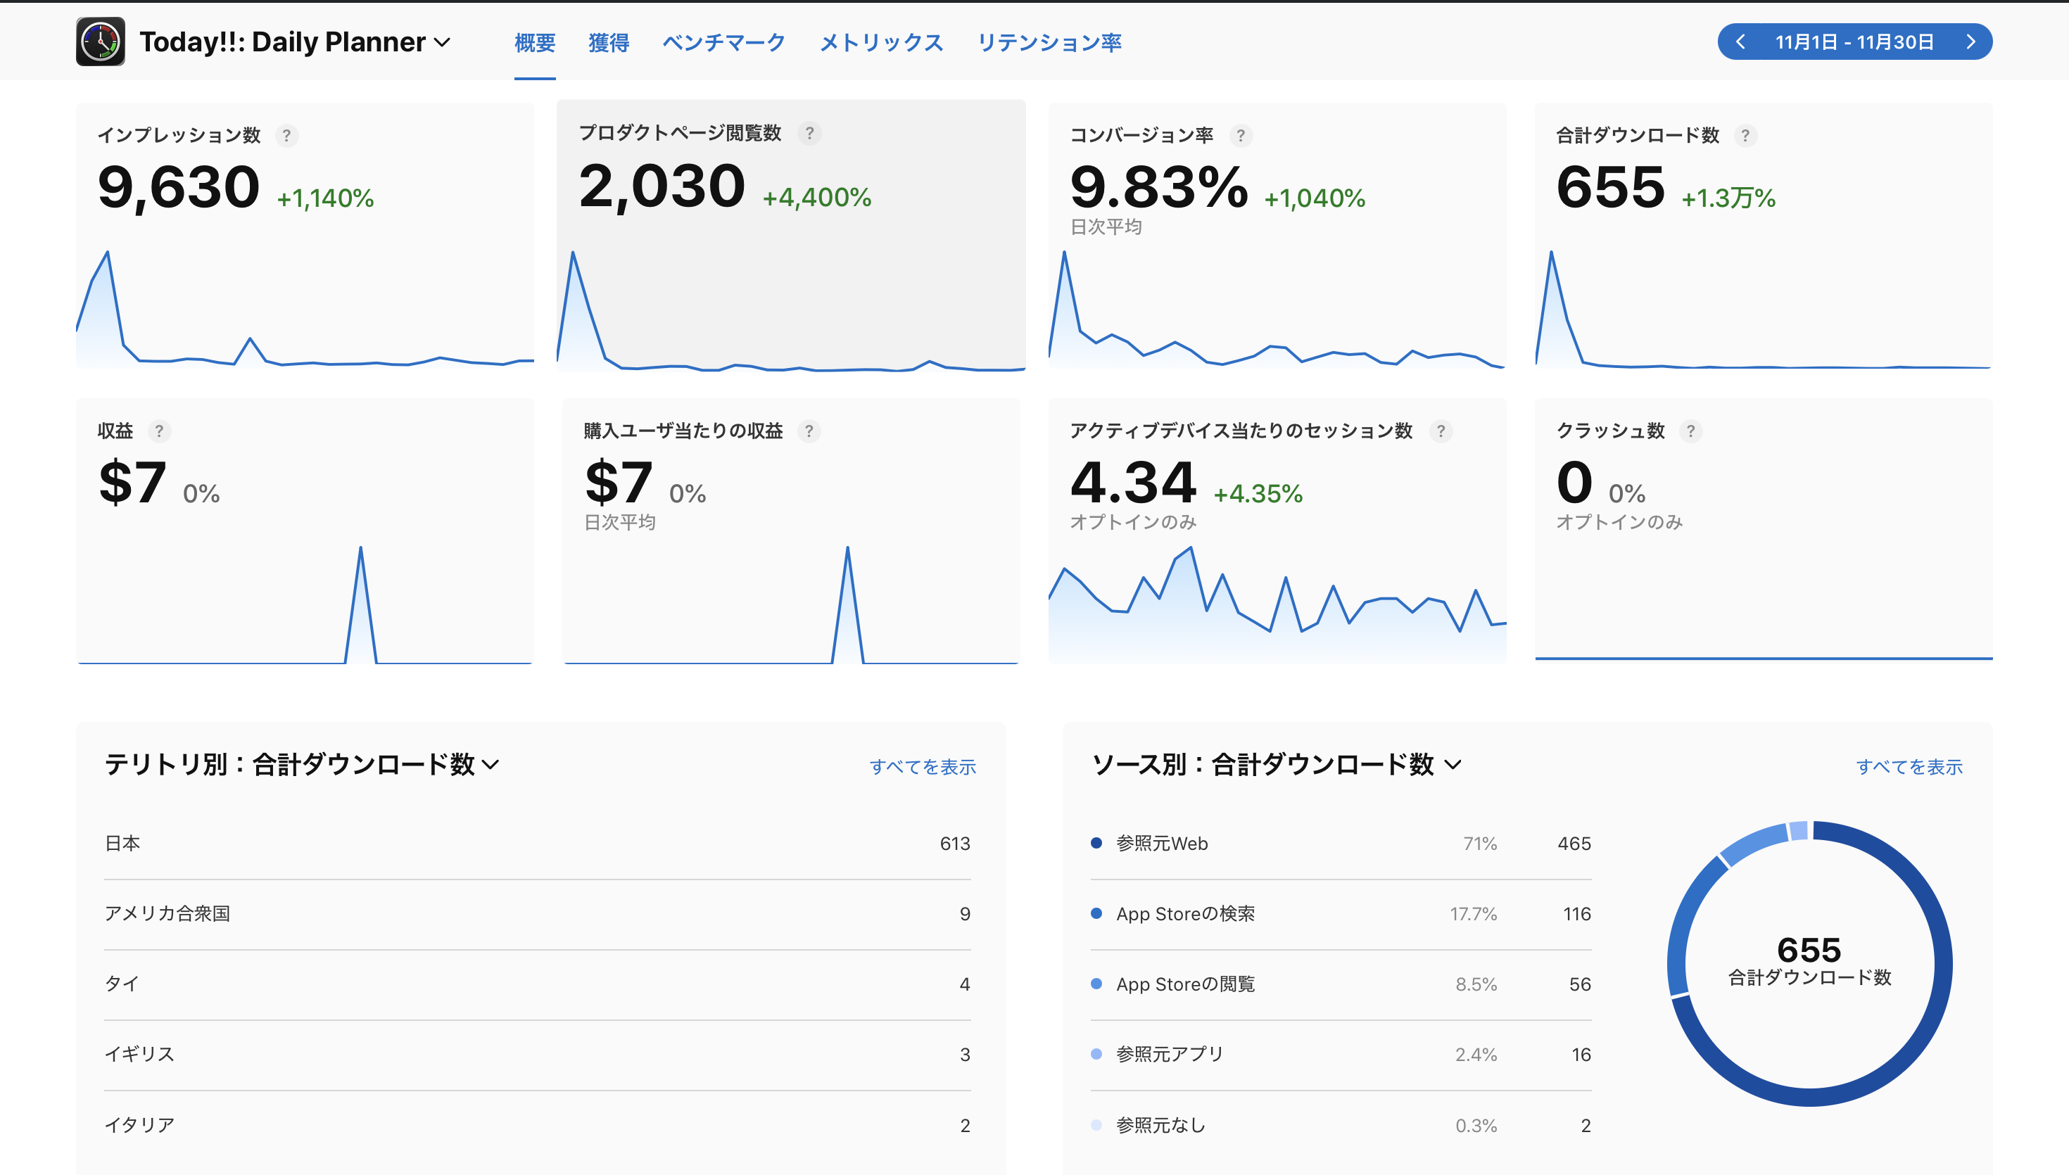Open the 11月1日 - 11月30日 date range picker
Screen dimensions: 2069x1175
pos(1854,42)
